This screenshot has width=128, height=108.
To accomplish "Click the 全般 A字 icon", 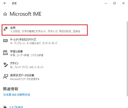I will tap(5, 29).
